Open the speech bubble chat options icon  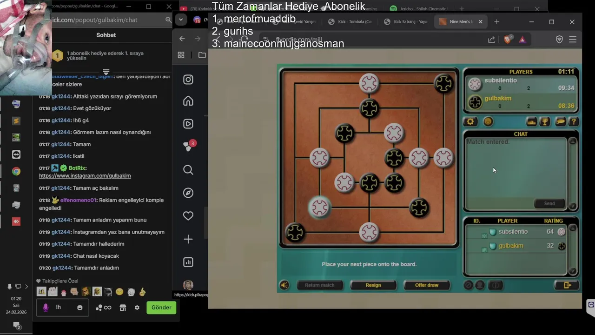(x=561, y=122)
